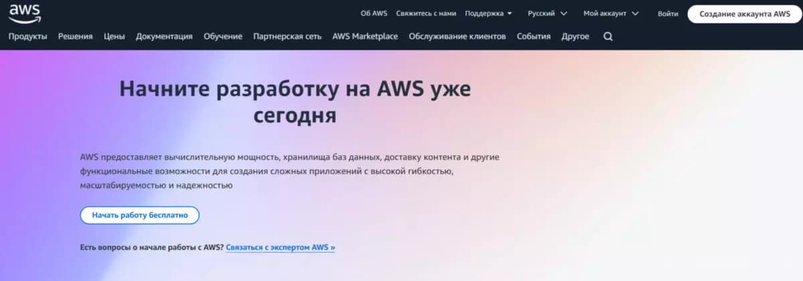Open the Продукты menu
Viewport: 803px width, 281px height.
point(28,37)
